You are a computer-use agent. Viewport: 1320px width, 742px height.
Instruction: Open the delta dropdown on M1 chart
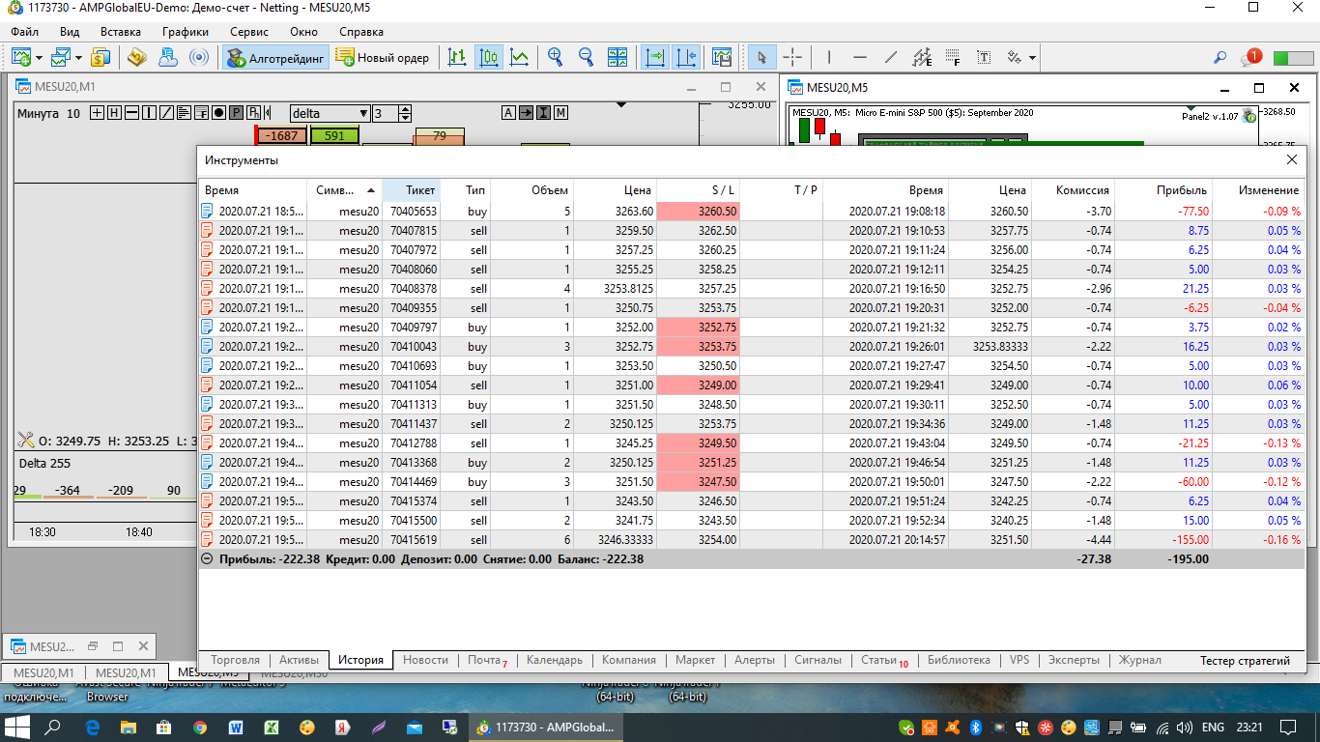(330, 113)
